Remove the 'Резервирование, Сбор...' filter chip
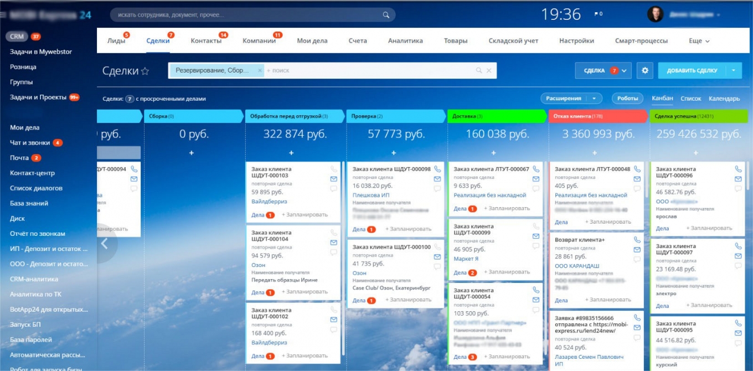The height and width of the screenshot is (371, 753). click(260, 70)
